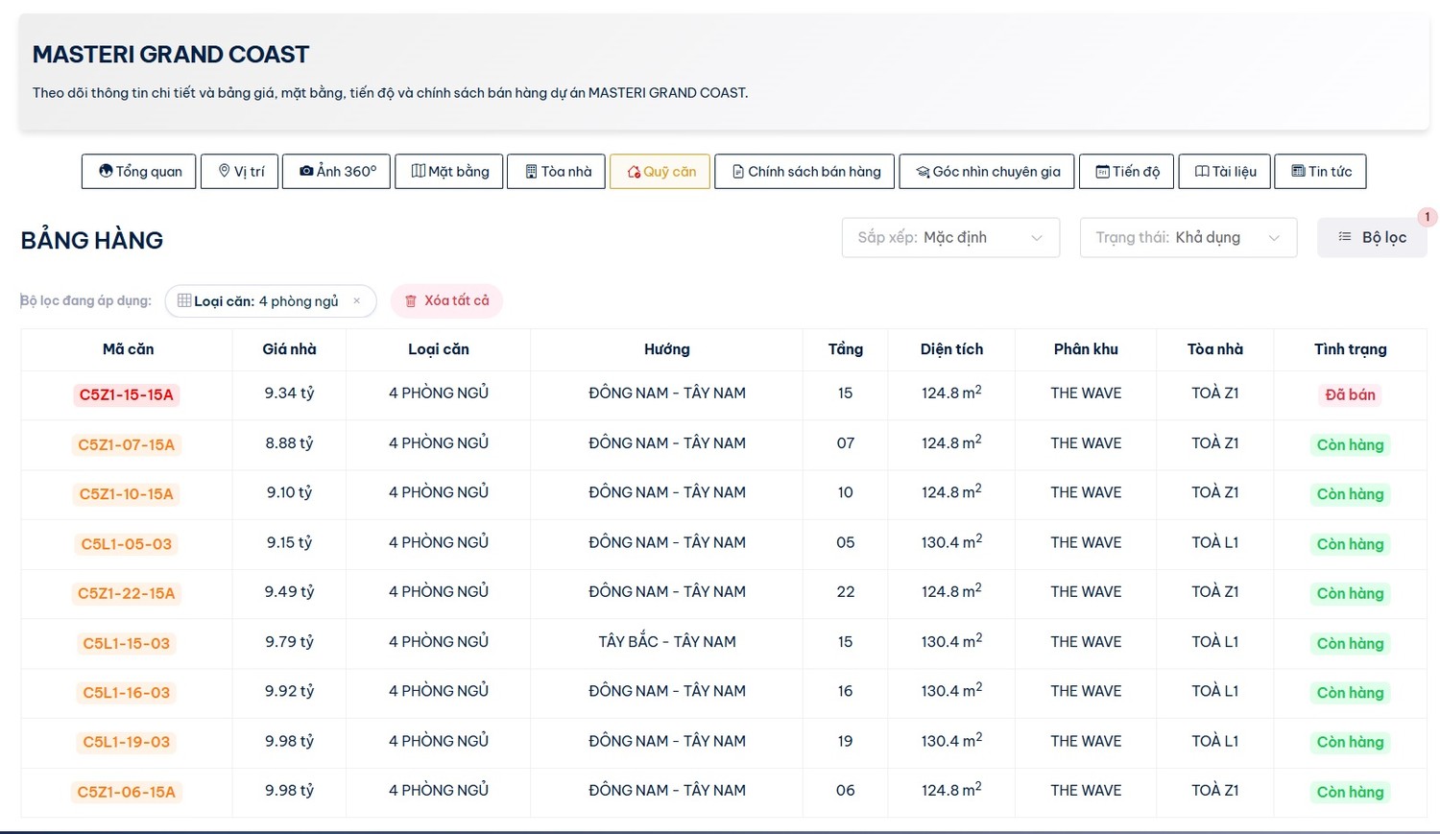Select unit code C5L1-05-03
This screenshot has height=834, width=1440.
(x=127, y=544)
